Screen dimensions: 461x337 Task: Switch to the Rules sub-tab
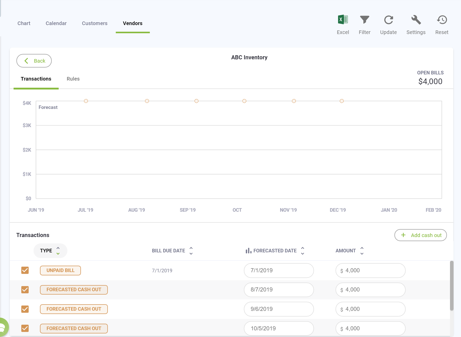click(73, 79)
